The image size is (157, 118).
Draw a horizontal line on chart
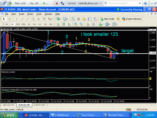click(22, 19)
